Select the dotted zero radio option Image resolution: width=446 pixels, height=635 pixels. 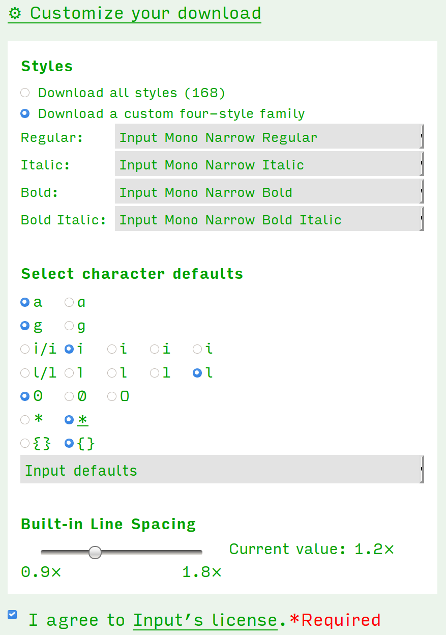pyautogui.click(x=25, y=396)
